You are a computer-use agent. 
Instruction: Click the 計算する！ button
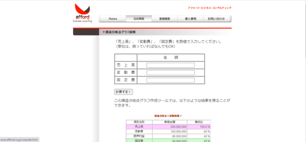tap(123, 92)
